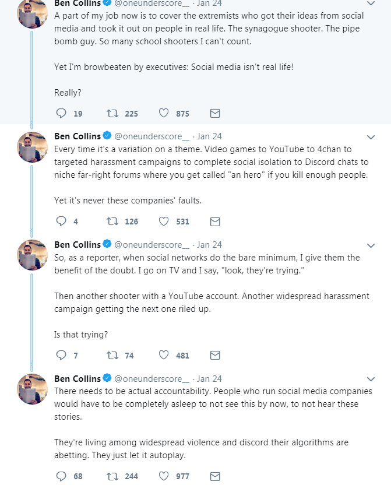The image size is (391, 485).
Task: Retweet the tweet with 225 retweets
Action: tap(112, 113)
